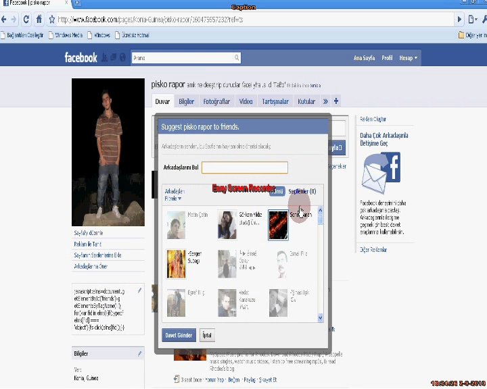Select friend Görkem Yıldız thumbnail

[x=227, y=225]
